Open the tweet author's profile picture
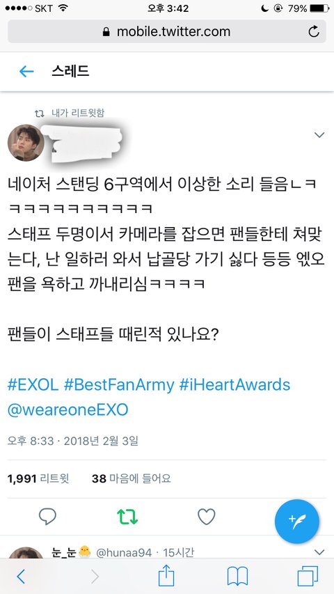The width and height of the screenshot is (334, 594). tap(26, 143)
